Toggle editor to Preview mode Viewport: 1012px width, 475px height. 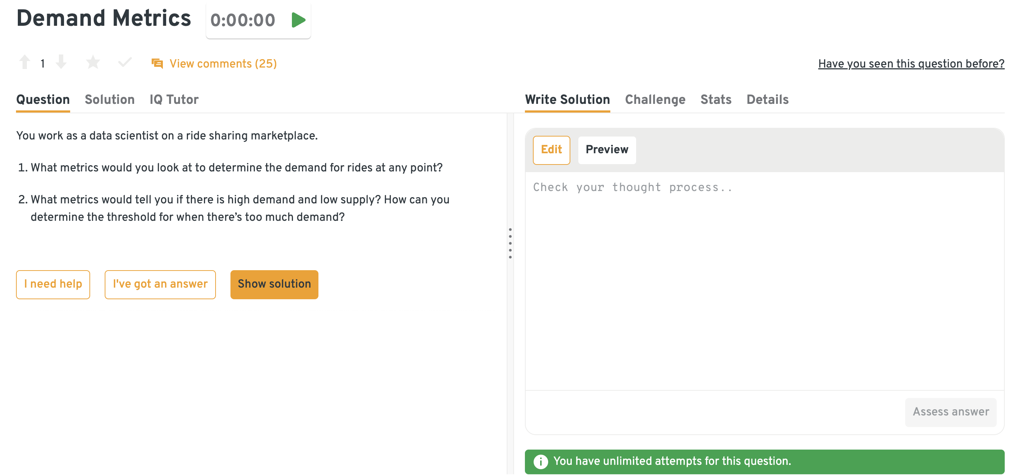point(606,150)
